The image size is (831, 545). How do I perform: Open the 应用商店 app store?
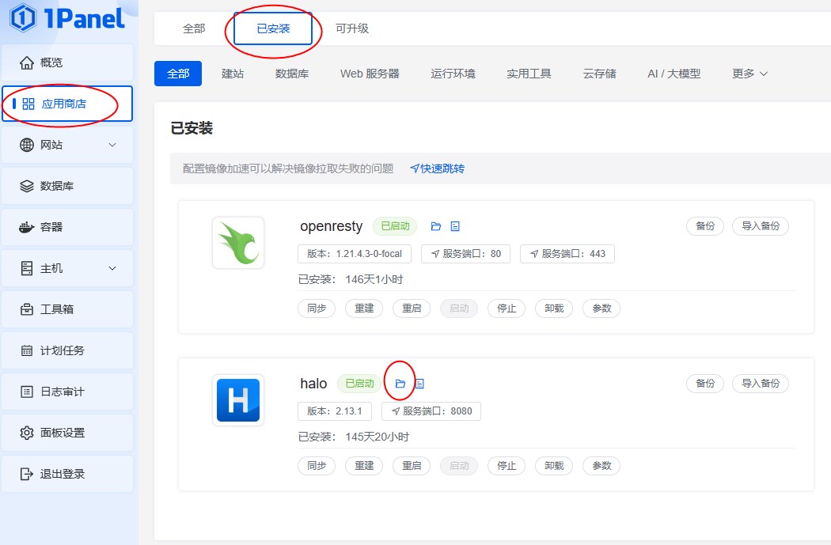coord(67,104)
